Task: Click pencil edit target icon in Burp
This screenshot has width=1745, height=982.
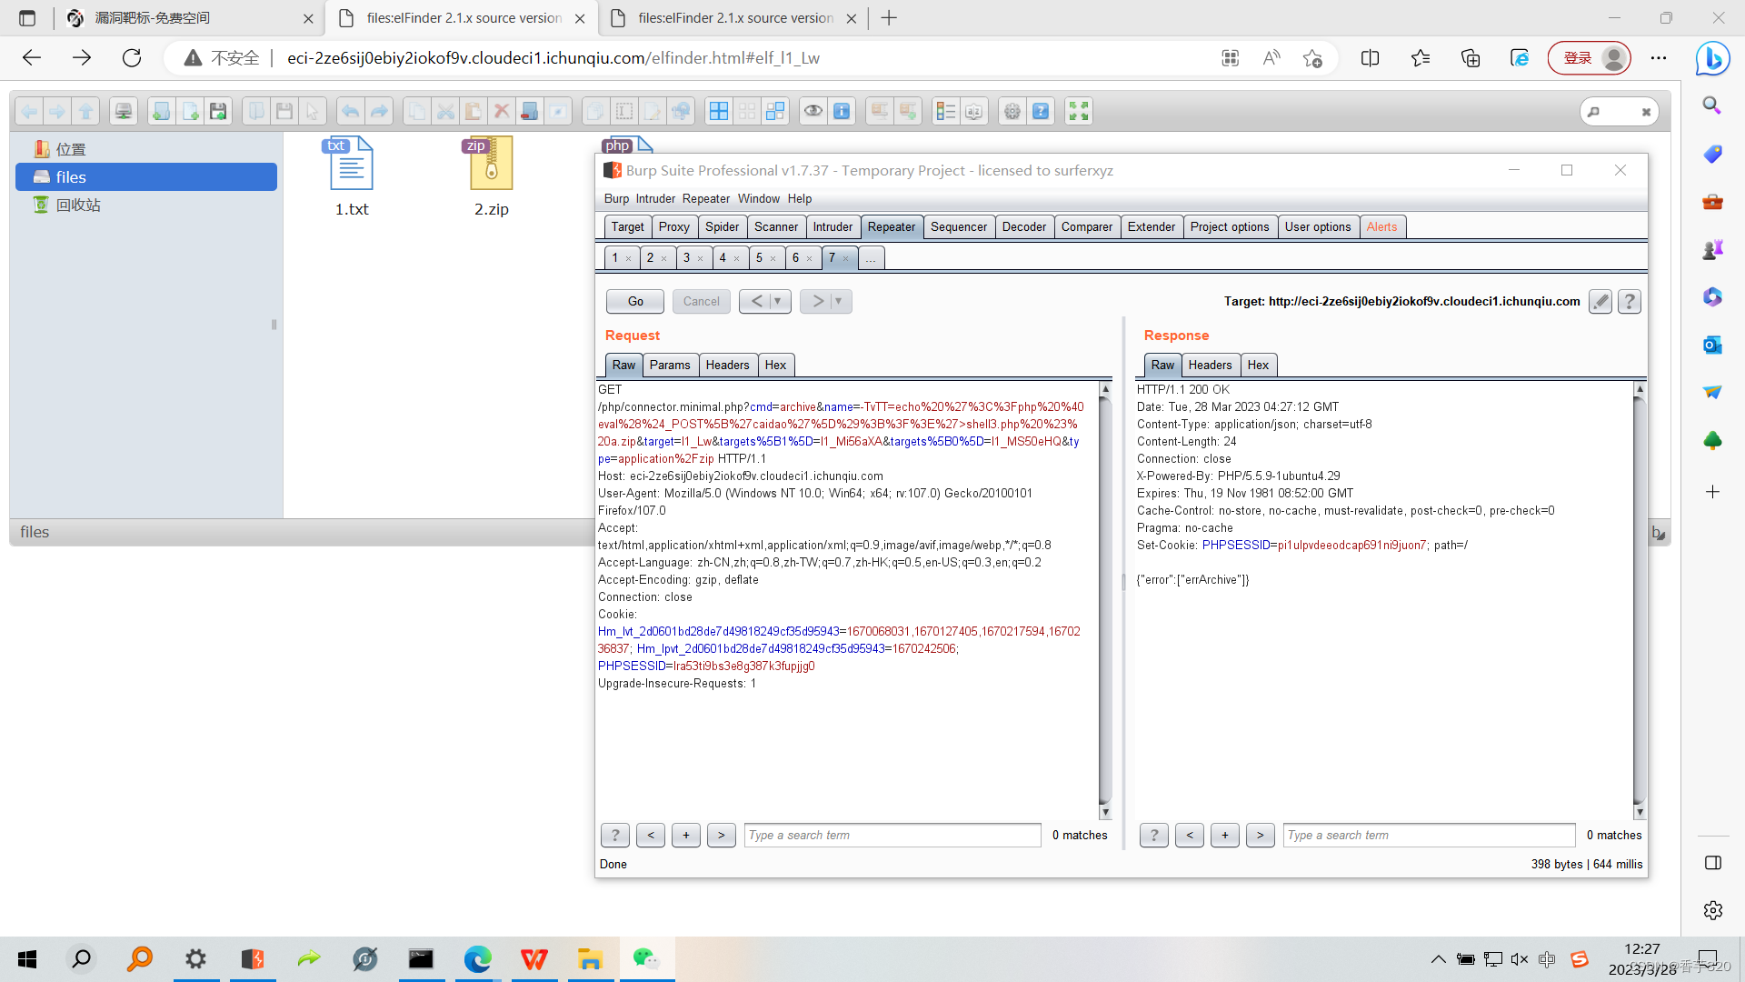Action: click(x=1600, y=302)
